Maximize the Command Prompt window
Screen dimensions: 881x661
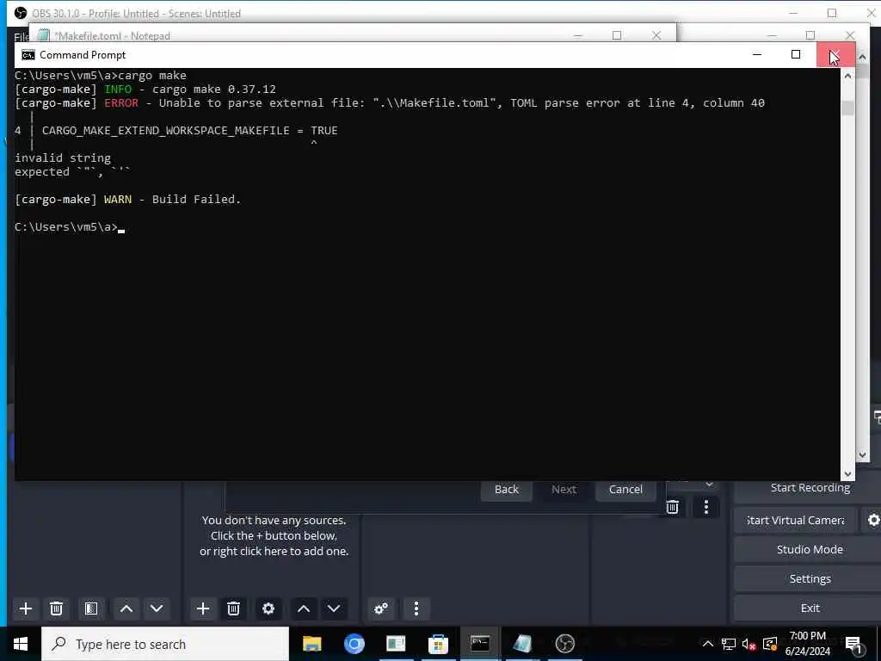pyautogui.click(x=796, y=54)
